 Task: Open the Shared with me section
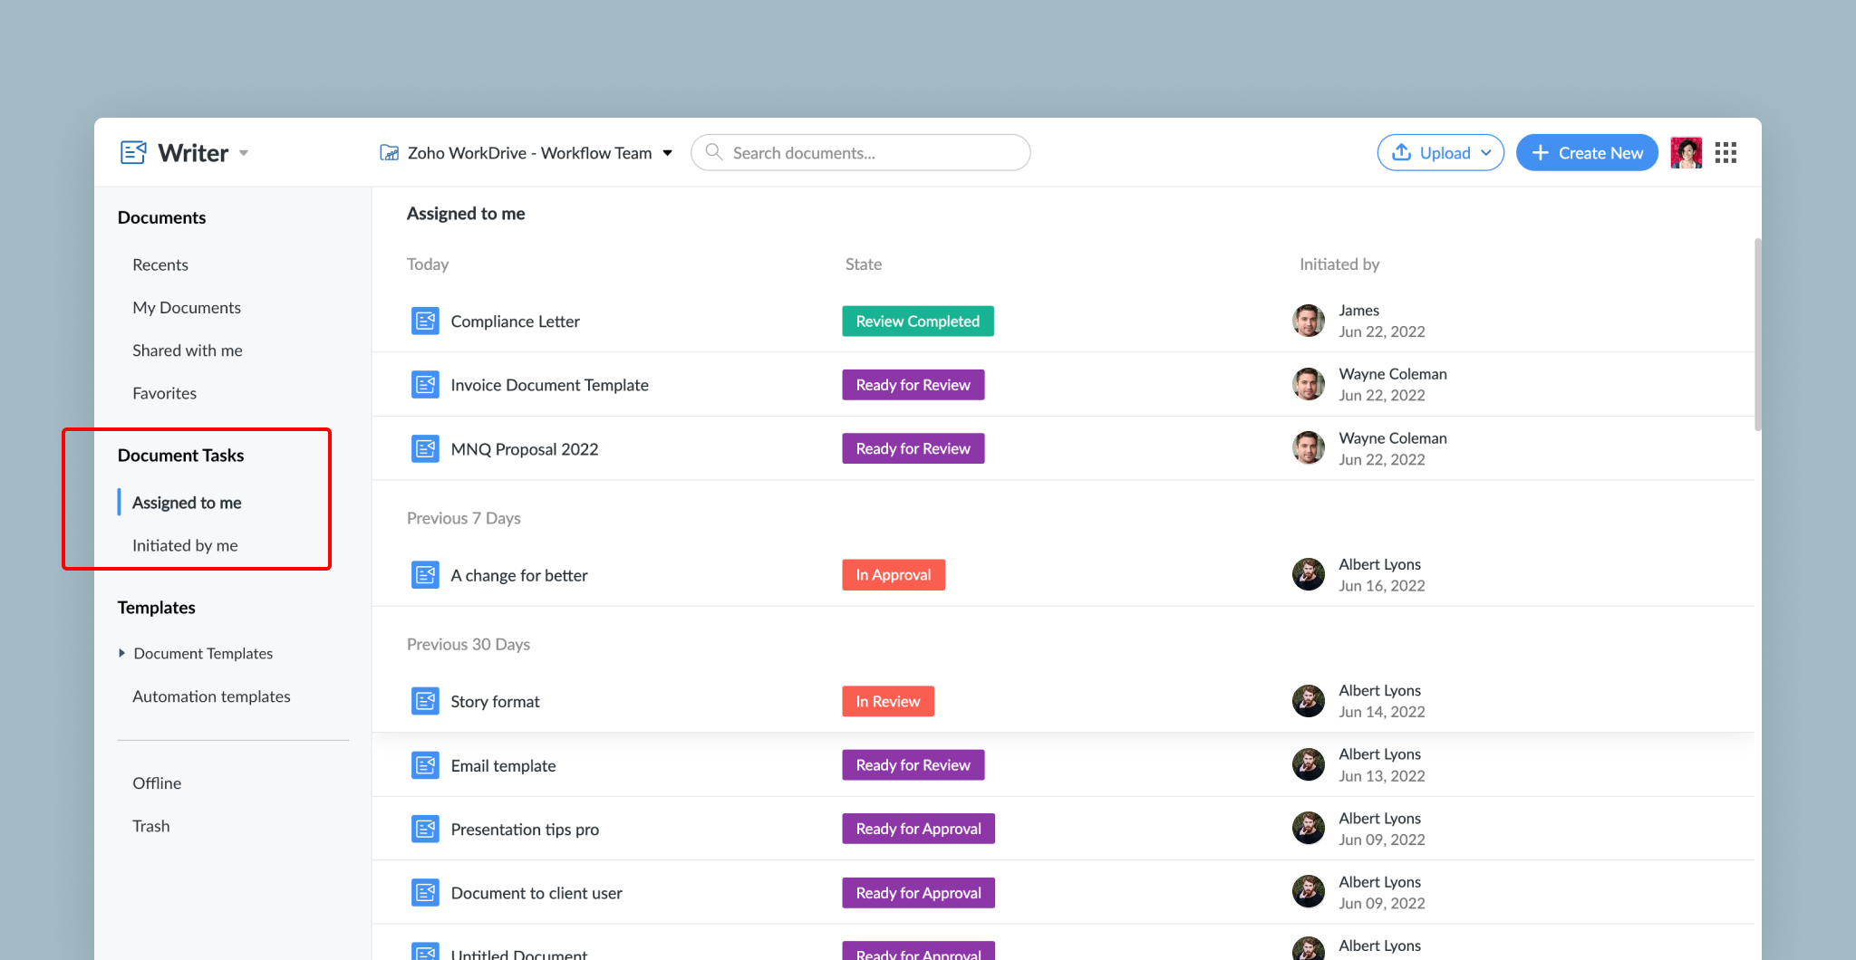click(187, 350)
